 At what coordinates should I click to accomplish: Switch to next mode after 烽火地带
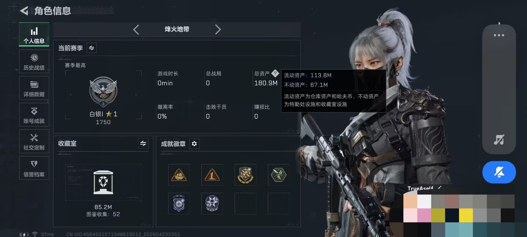coord(218,29)
